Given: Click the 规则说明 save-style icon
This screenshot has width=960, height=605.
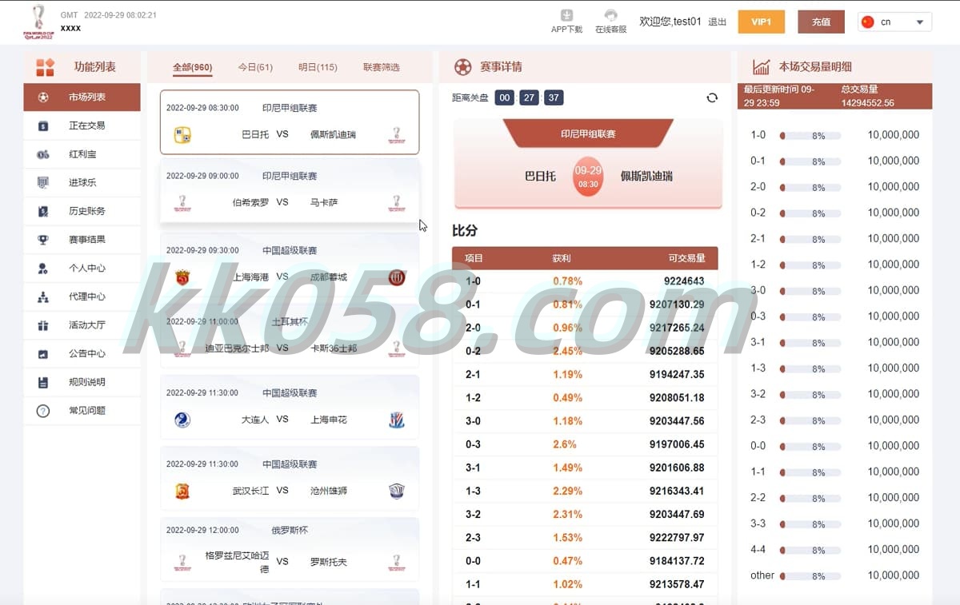Looking at the screenshot, I should pos(43,382).
